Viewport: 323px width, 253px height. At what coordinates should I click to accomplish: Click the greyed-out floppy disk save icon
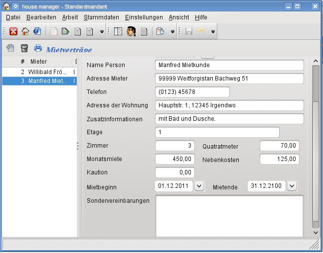point(189,31)
